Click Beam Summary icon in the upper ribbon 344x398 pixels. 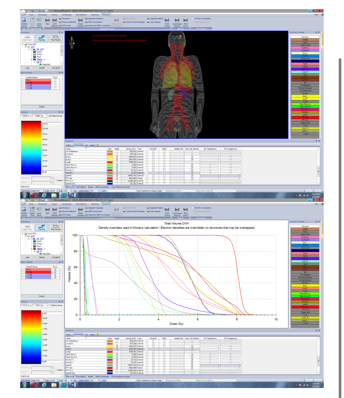click(81, 21)
